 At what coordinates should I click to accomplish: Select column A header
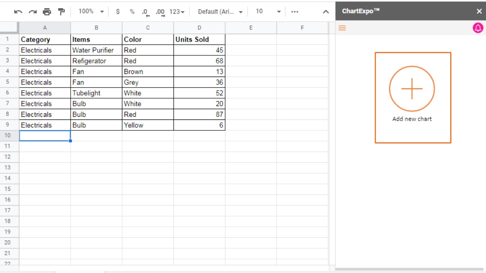click(x=45, y=28)
